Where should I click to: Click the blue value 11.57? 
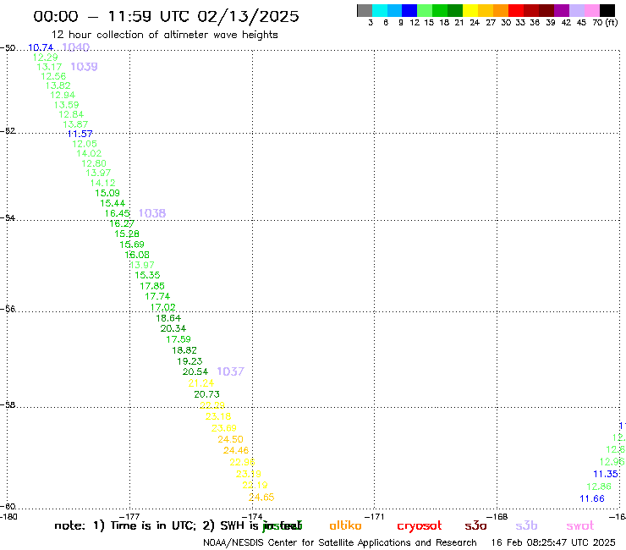point(80,134)
